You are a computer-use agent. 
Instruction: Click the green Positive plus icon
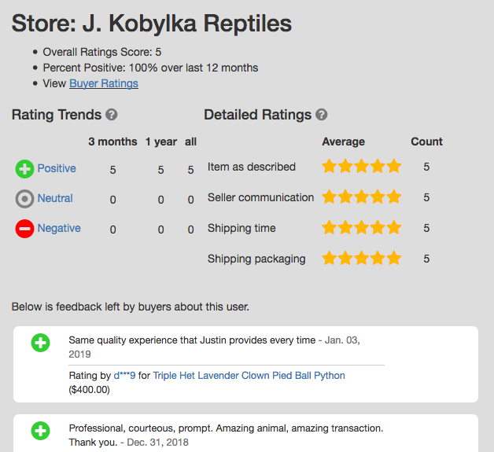pos(24,169)
